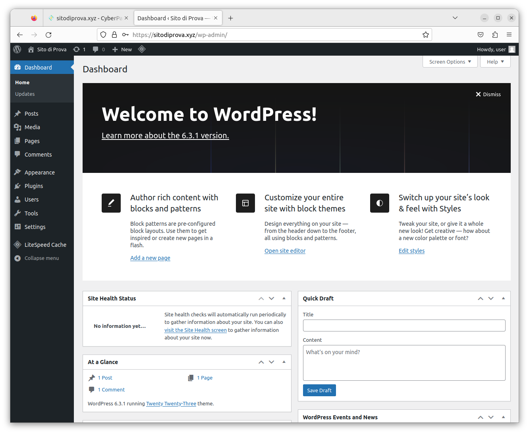Focus the What's on your mind textarea

[404, 363]
